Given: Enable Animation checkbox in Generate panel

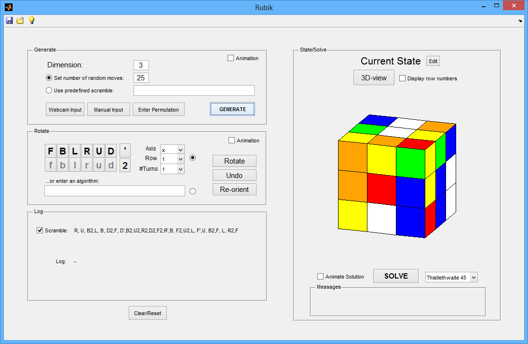Looking at the screenshot, I should click(x=231, y=58).
